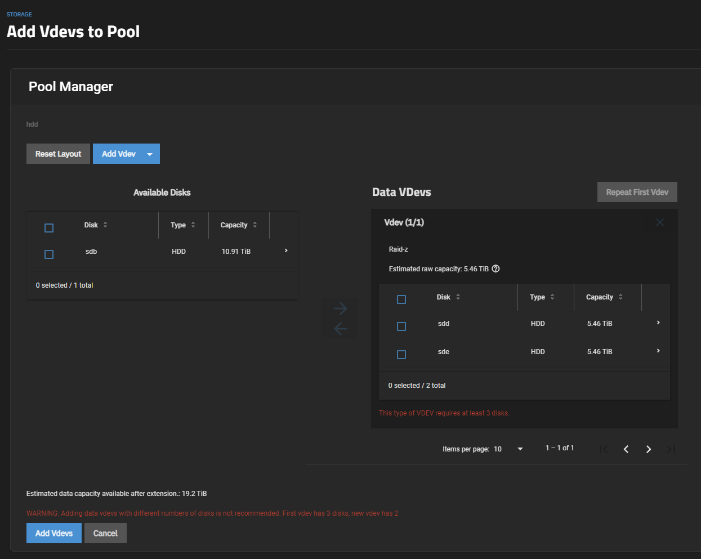The width and height of the screenshot is (701, 559).
Task: Go to the previous page of vdevs
Action: pos(626,449)
